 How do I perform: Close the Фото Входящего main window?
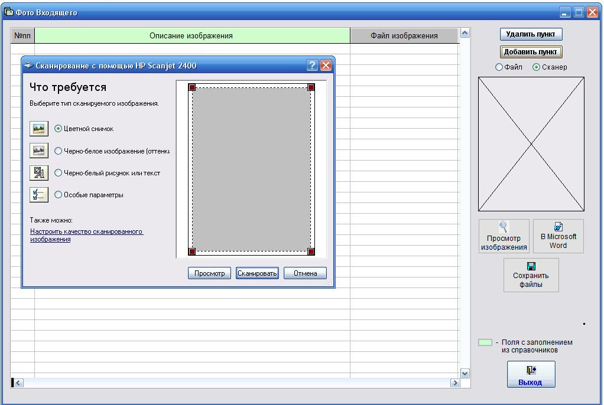click(592, 12)
